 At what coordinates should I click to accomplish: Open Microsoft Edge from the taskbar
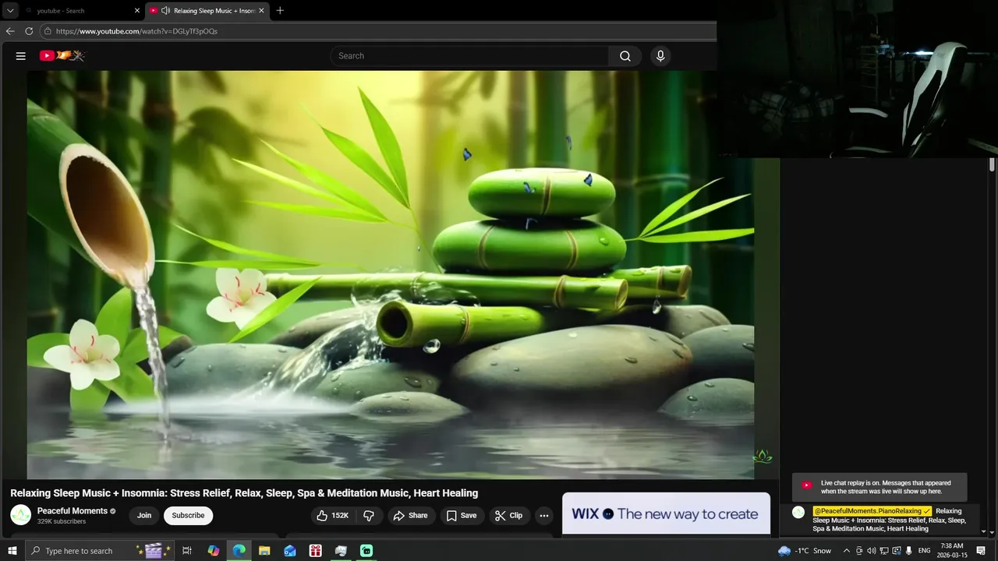point(239,551)
